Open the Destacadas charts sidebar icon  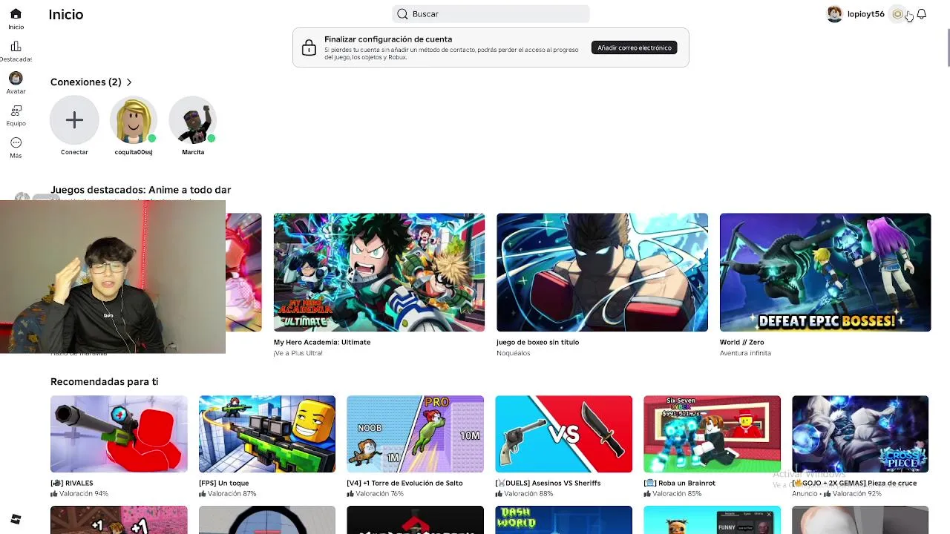click(x=16, y=46)
